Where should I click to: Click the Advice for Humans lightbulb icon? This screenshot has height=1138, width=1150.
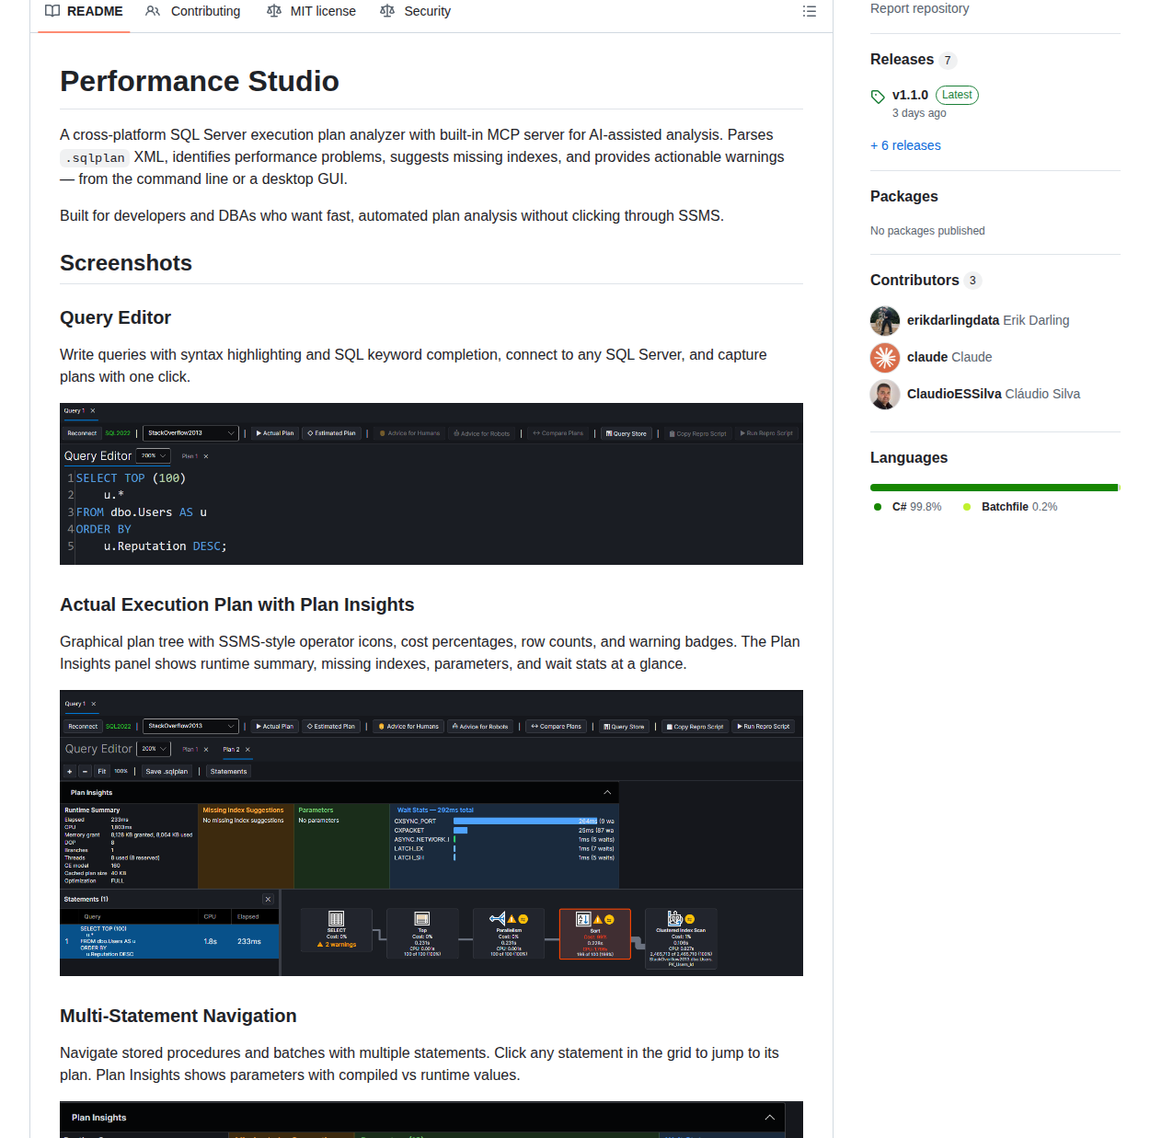(383, 726)
